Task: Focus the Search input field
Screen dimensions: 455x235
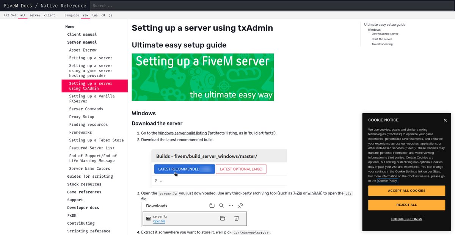Action: (x=272, y=6)
